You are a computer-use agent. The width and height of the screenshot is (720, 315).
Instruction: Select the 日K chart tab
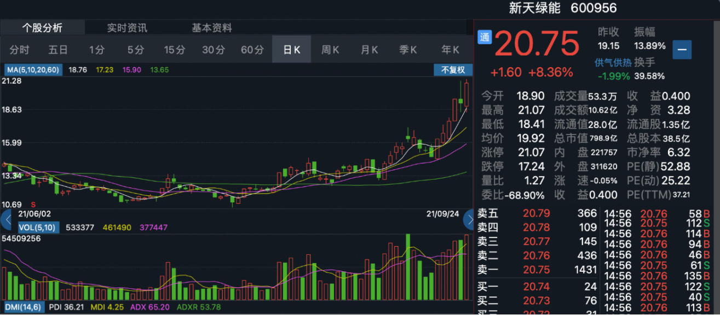pos(291,50)
